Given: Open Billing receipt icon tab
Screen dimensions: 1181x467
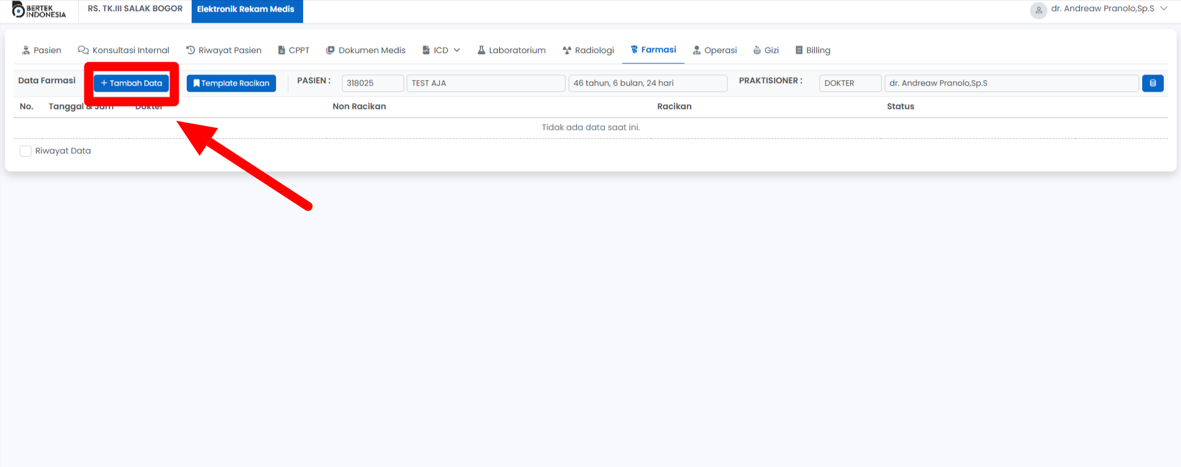Looking at the screenshot, I should [799, 50].
